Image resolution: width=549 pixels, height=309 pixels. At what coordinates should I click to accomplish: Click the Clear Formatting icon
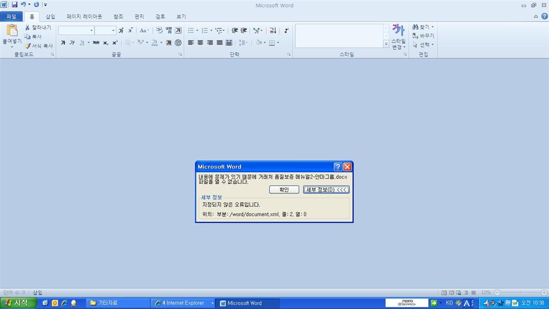tap(159, 30)
